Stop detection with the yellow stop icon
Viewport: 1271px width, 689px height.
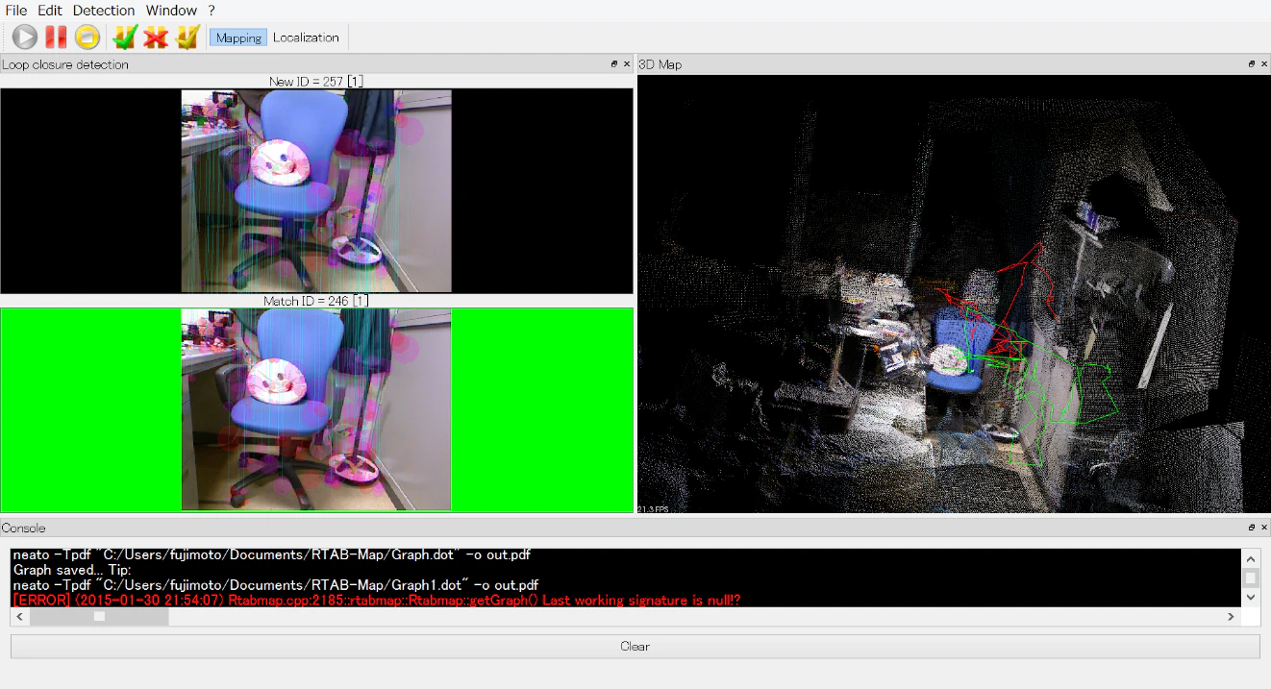(x=87, y=37)
